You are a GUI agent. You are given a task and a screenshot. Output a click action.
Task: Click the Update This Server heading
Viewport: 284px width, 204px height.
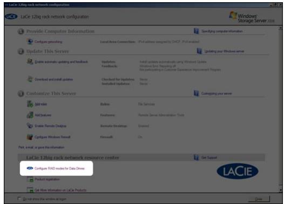(x=48, y=51)
